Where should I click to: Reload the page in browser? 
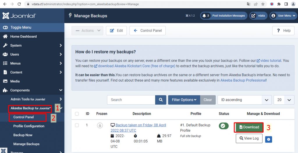[x=19, y=4]
